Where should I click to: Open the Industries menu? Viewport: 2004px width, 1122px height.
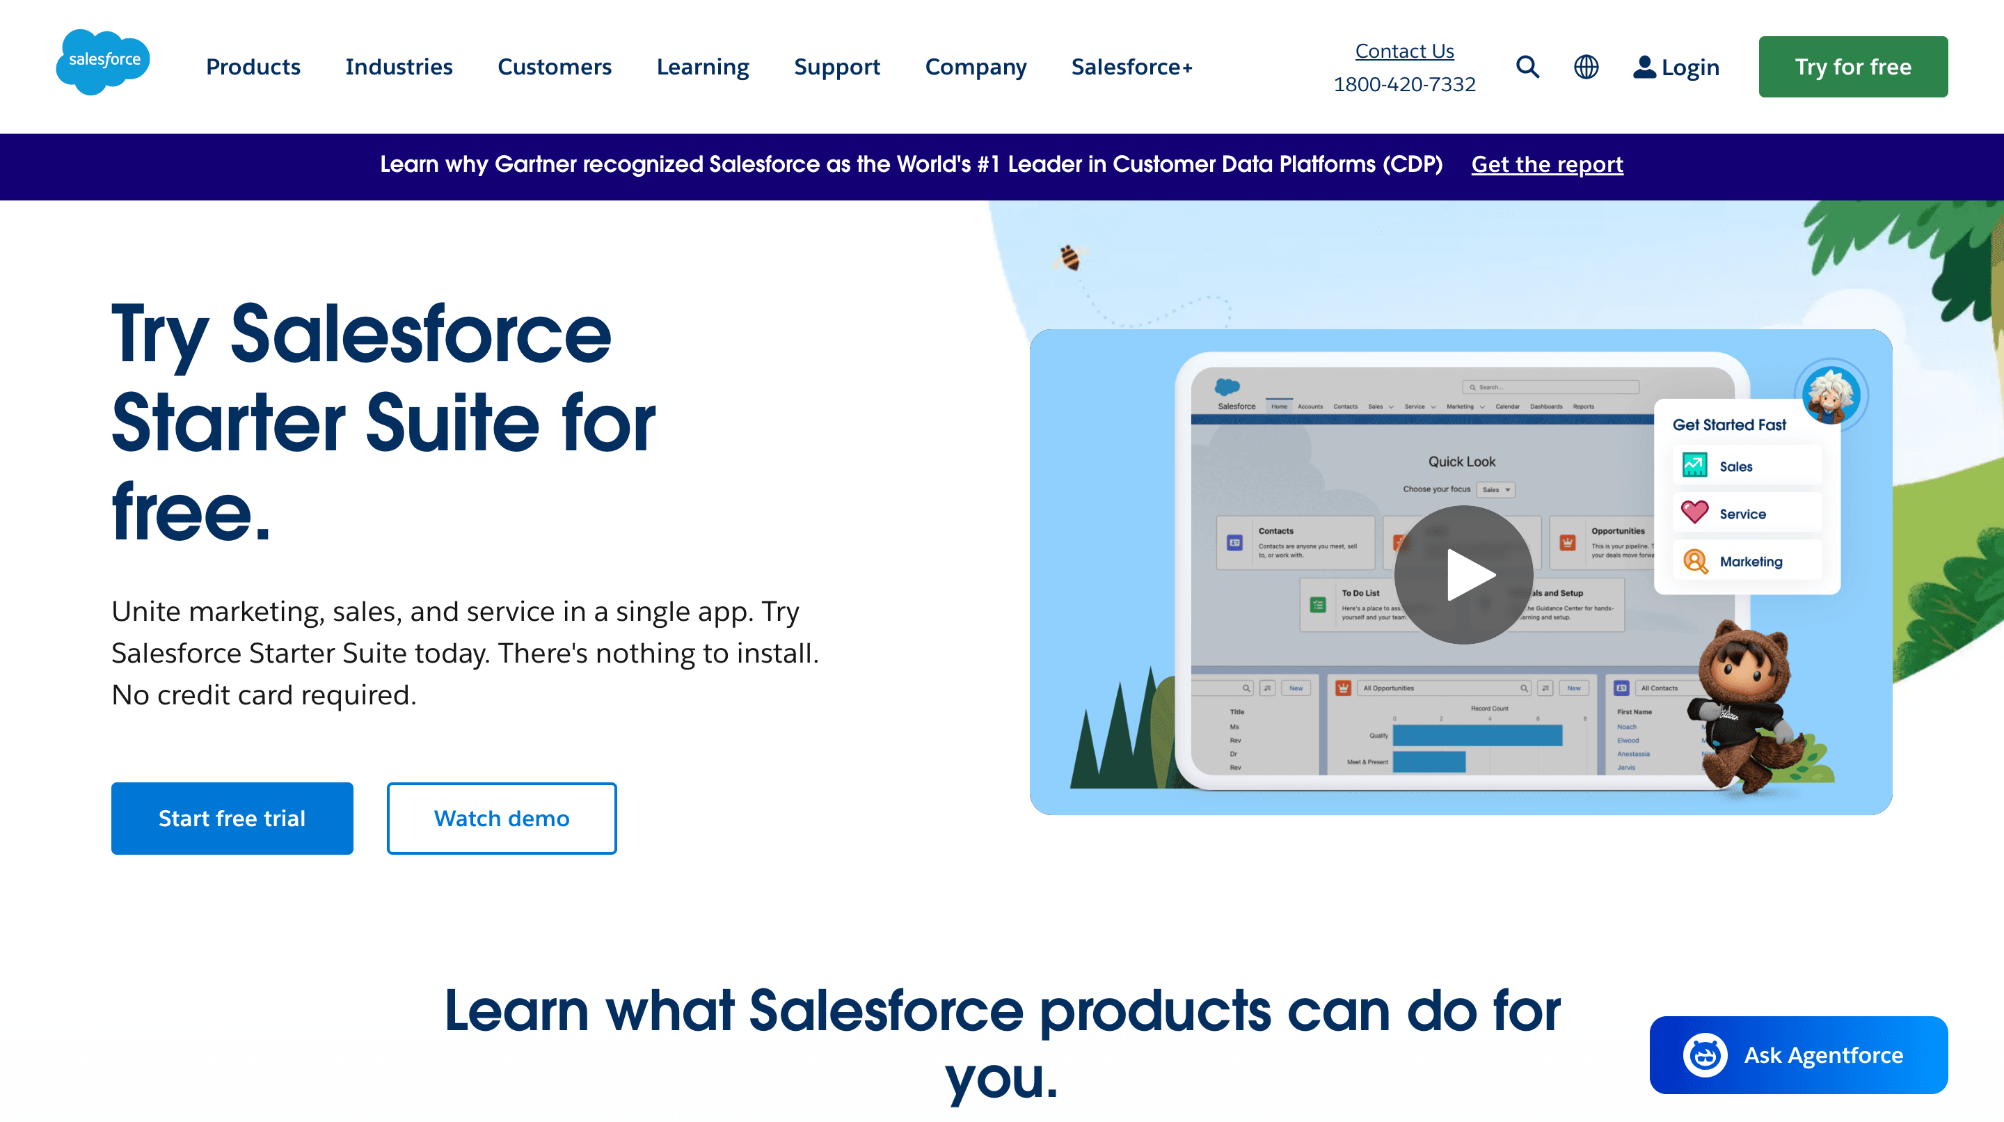[x=399, y=67]
